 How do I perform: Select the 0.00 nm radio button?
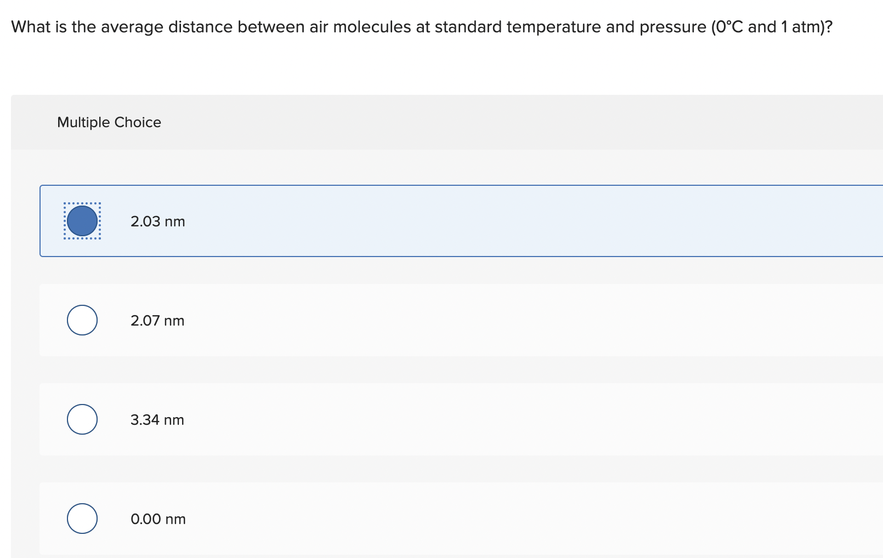pos(82,519)
